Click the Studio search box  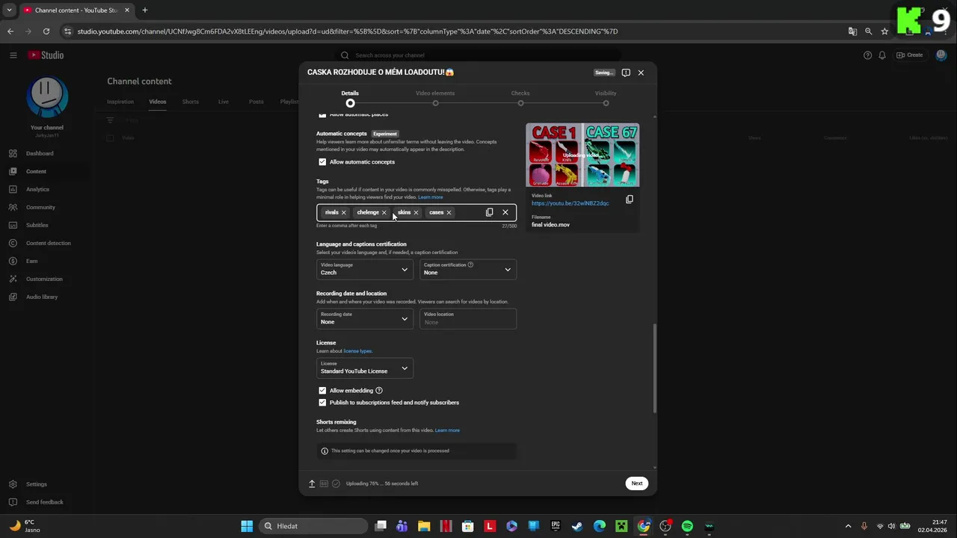pos(478,55)
